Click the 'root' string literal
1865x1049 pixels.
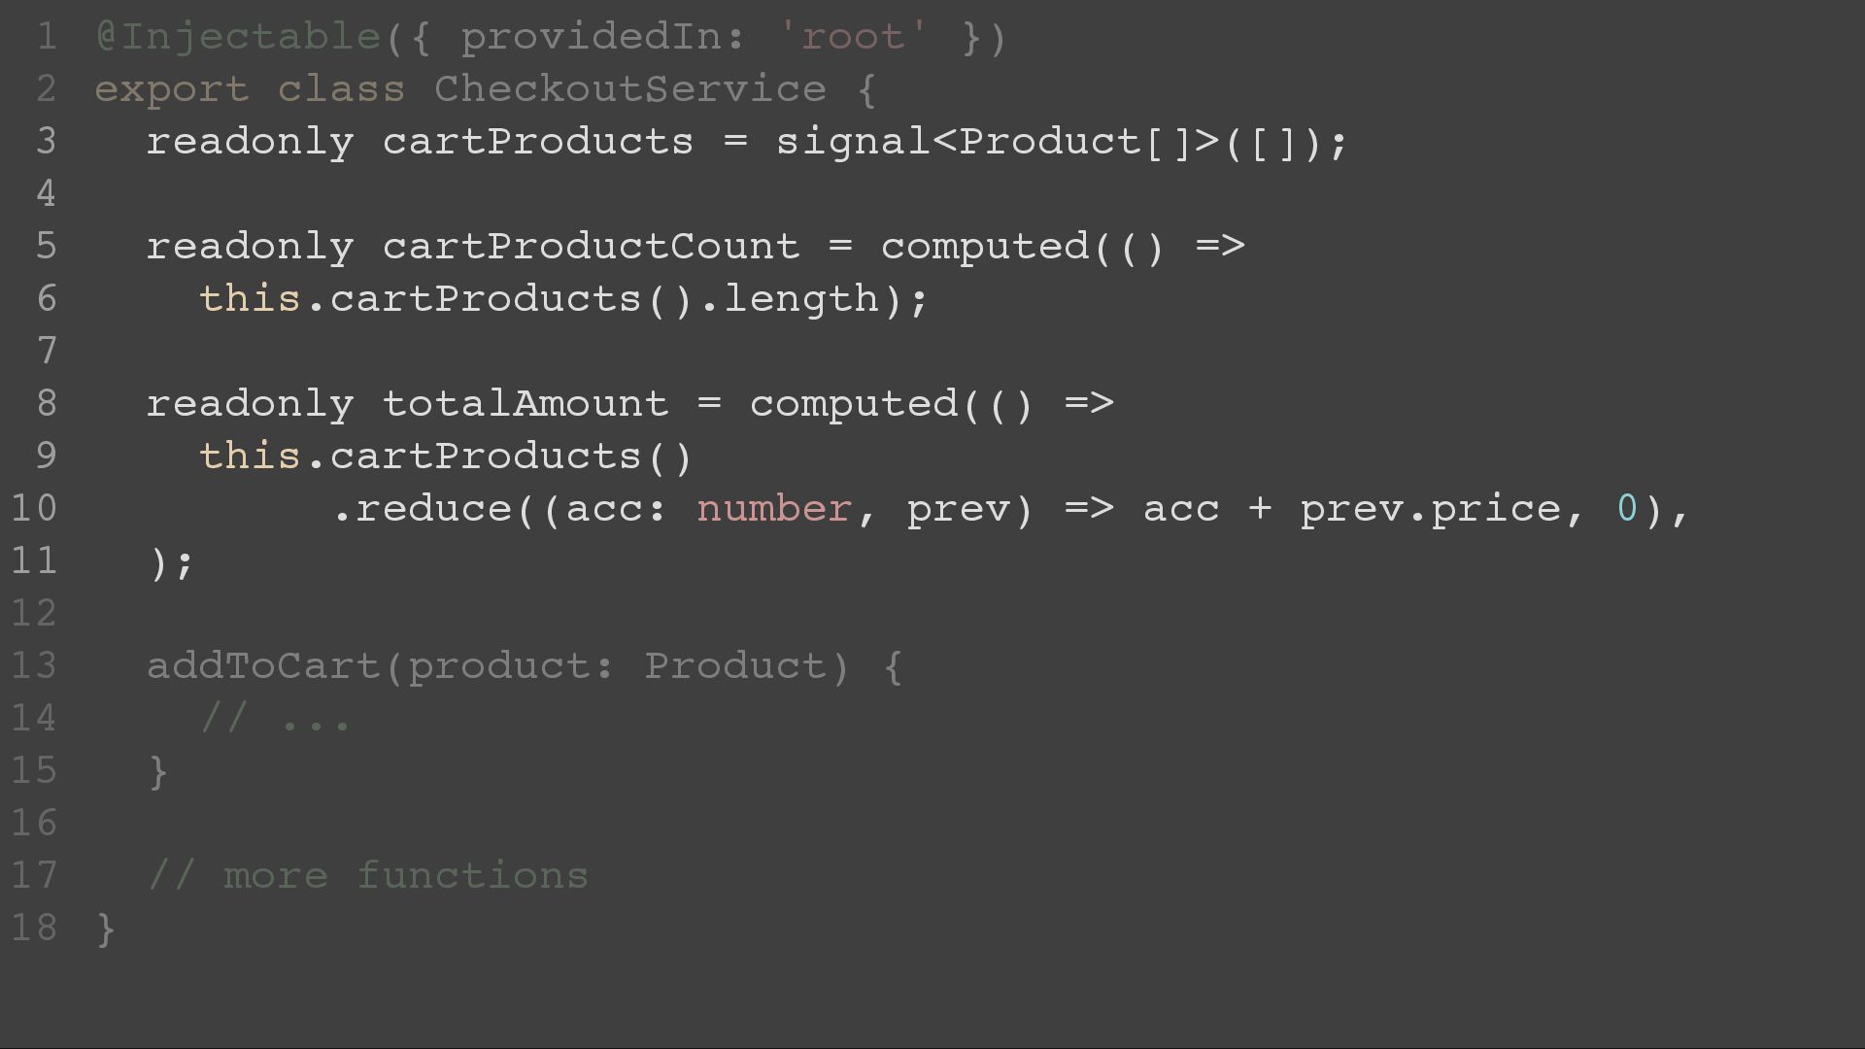[x=853, y=37]
